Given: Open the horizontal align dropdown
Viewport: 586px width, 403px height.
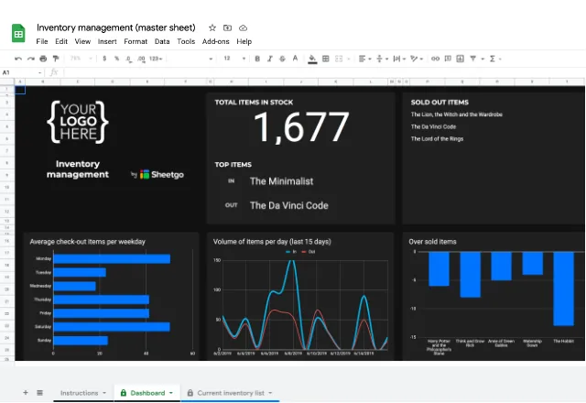Looking at the screenshot, I should point(364,59).
